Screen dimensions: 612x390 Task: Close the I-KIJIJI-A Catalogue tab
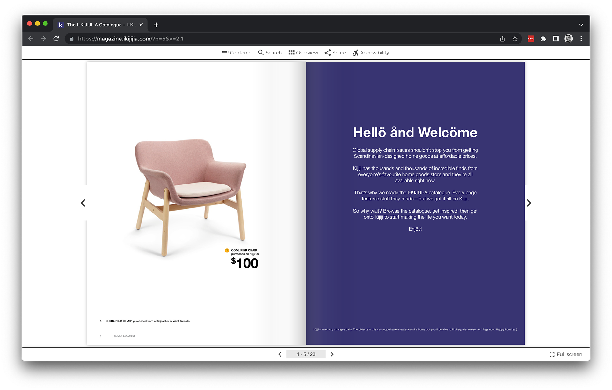pos(141,25)
